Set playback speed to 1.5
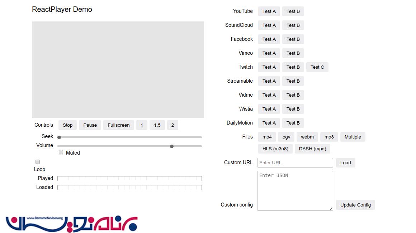 tap(157, 125)
